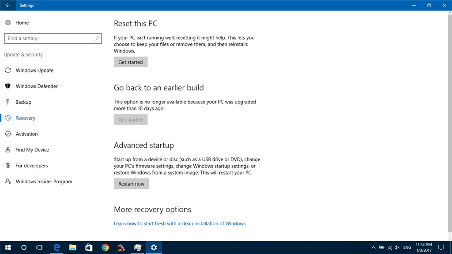452x254 pixels.
Task: Select the Recovery section
Action: point(25,118)
